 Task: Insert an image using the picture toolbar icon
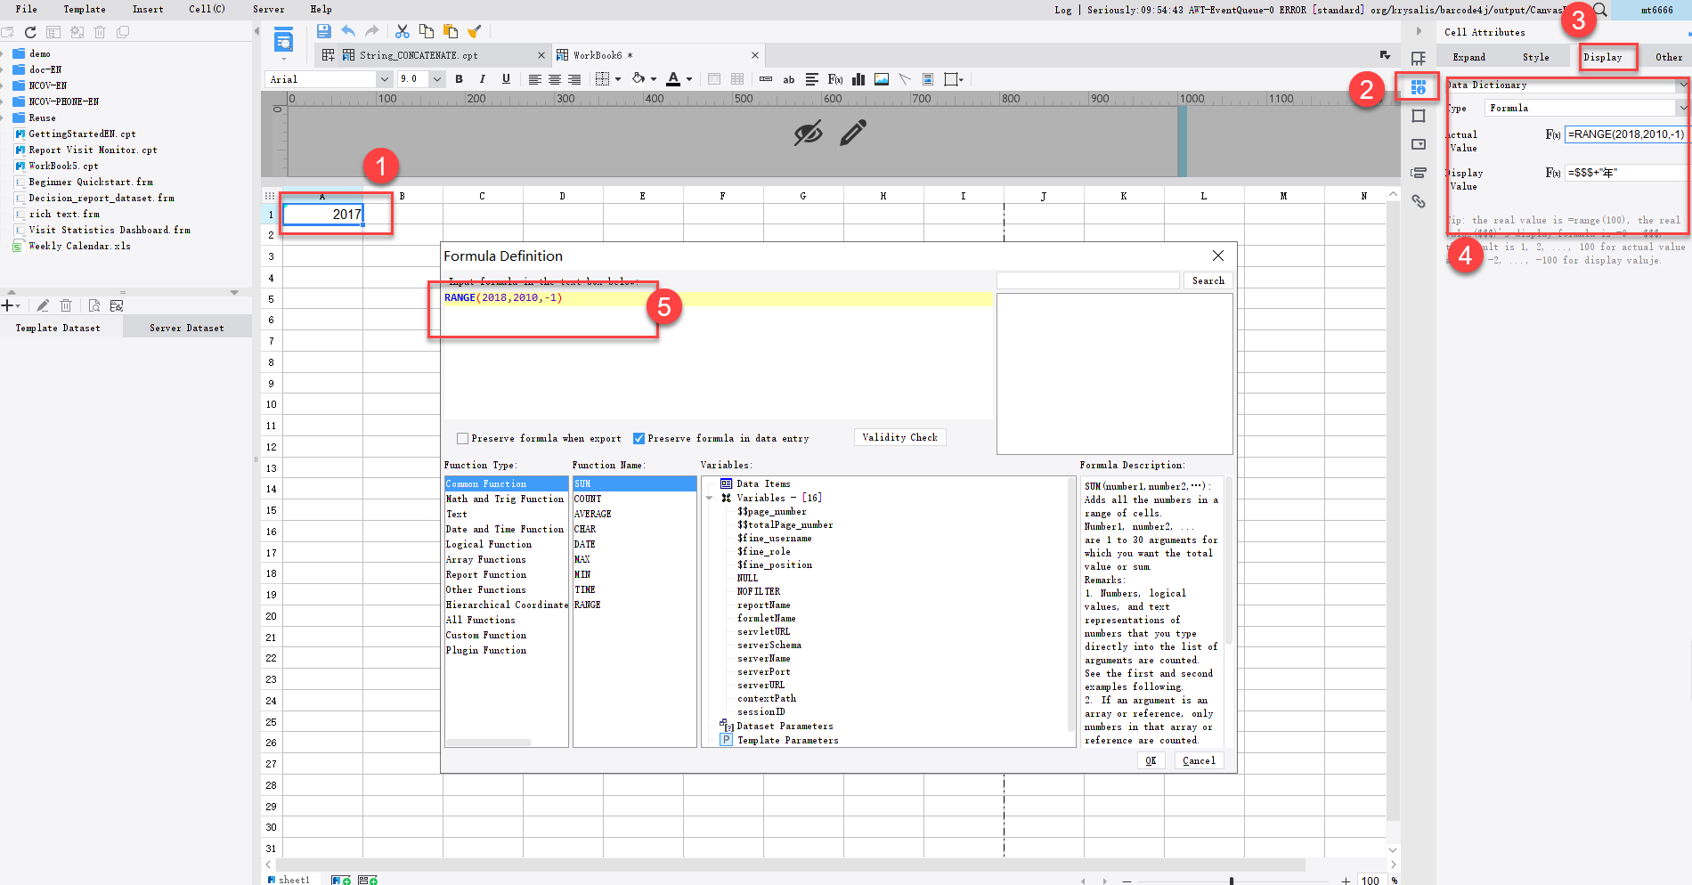[881, 79]
